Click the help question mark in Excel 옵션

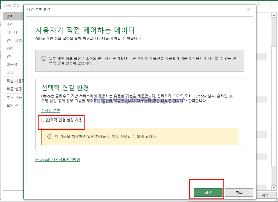258,5
